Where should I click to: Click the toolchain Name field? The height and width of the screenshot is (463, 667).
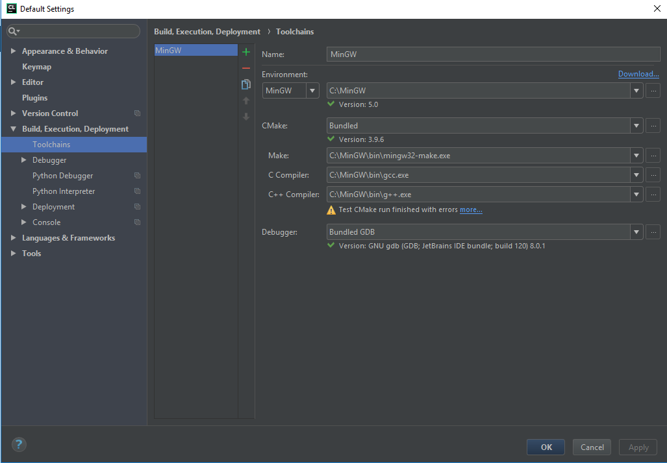[493, 54]
